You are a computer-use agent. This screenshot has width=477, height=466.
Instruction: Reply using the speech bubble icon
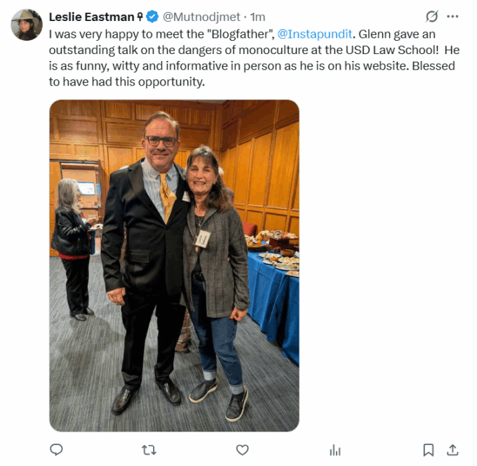(56, 450)
